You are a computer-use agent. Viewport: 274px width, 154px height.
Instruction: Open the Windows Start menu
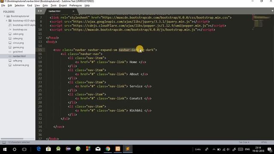tap(5, 149)
